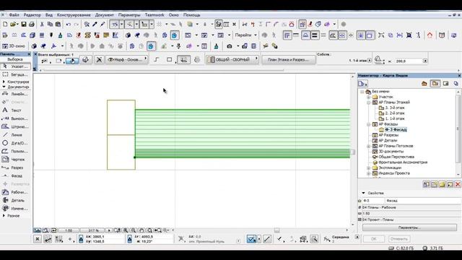Viewport: 462px width, 260px height.
Task: Select the Elevation (Фасад) tool in the toolbox
Action: [15, 175]
